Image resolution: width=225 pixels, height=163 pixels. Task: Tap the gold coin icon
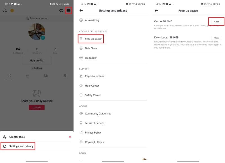click(12, 10)
